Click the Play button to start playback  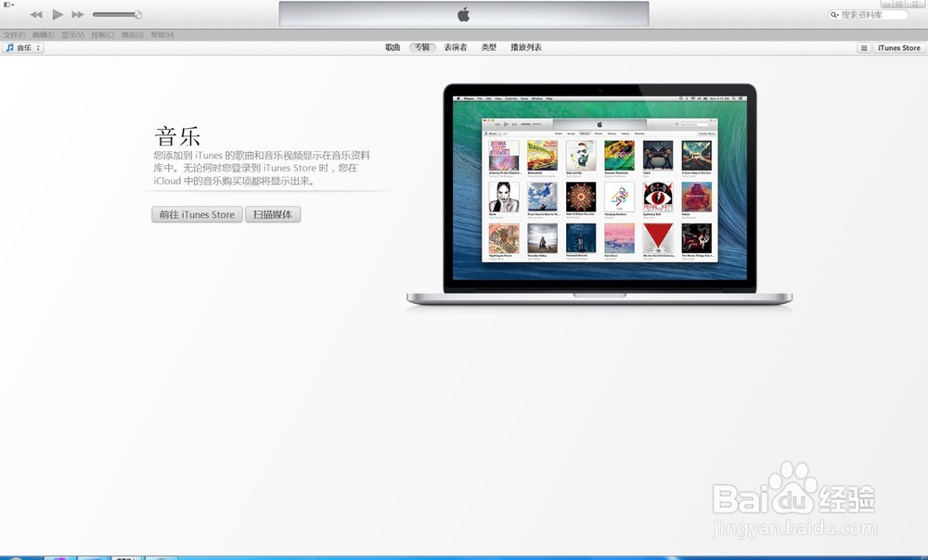[58, 14]
